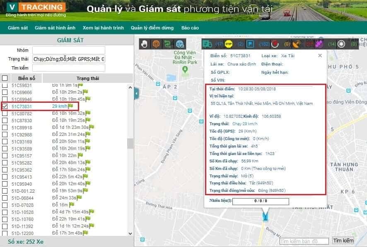The height and width of the screenshot is (247, 367).
Task: Click the white asterisk circle icon
Action: click(341, 44)
